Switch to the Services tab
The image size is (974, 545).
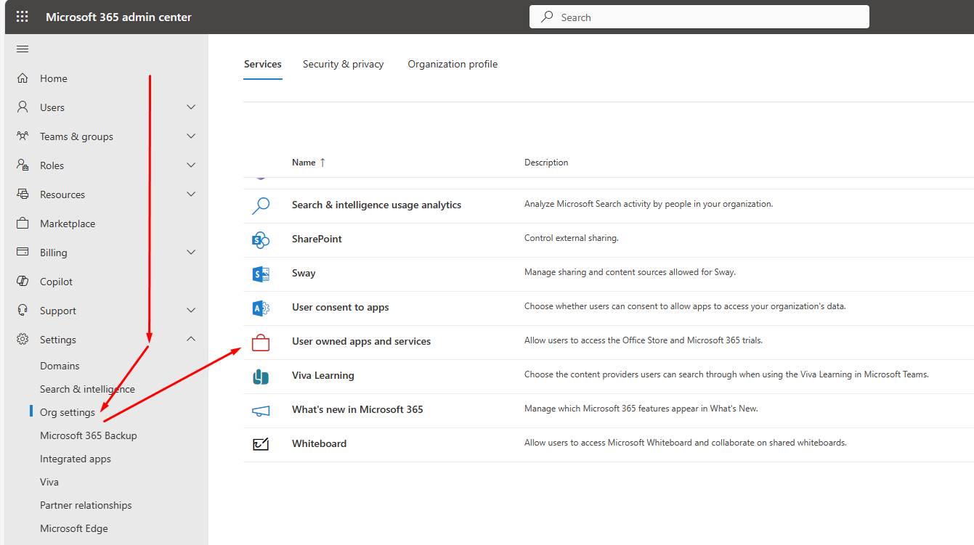tap(263, 64)
